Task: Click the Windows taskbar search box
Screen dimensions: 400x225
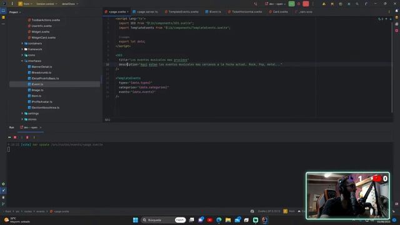Action: (164, 220)
